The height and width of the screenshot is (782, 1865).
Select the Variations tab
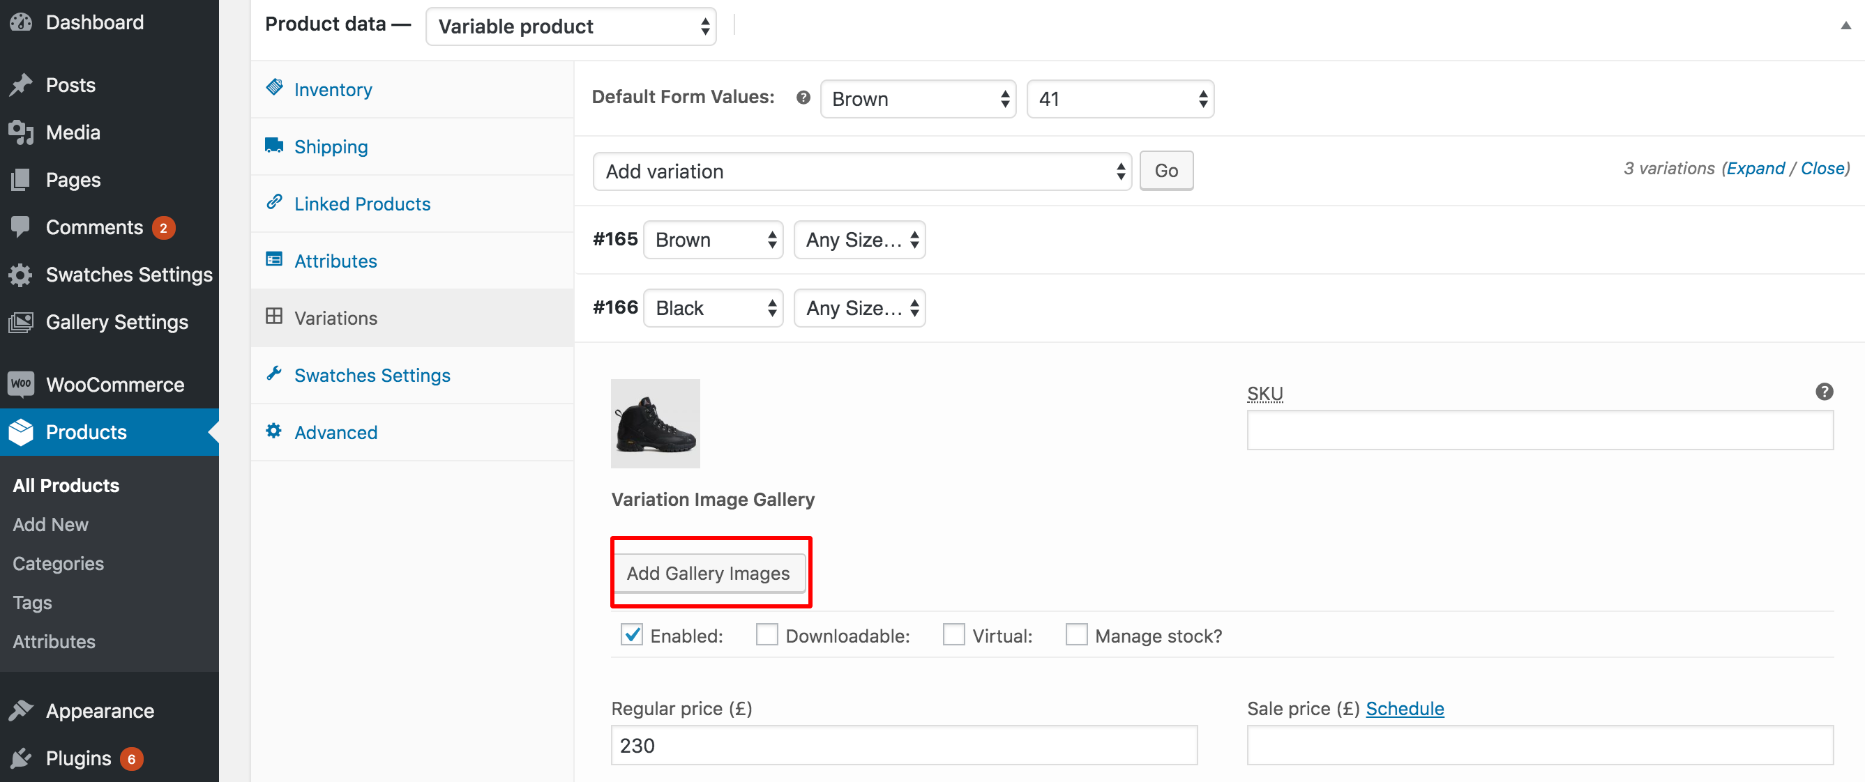(x=412, y=319)
